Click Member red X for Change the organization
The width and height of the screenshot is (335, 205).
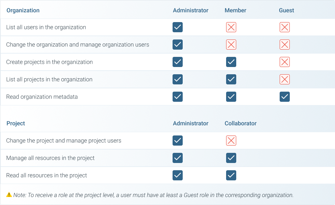[x=231, y=45]
